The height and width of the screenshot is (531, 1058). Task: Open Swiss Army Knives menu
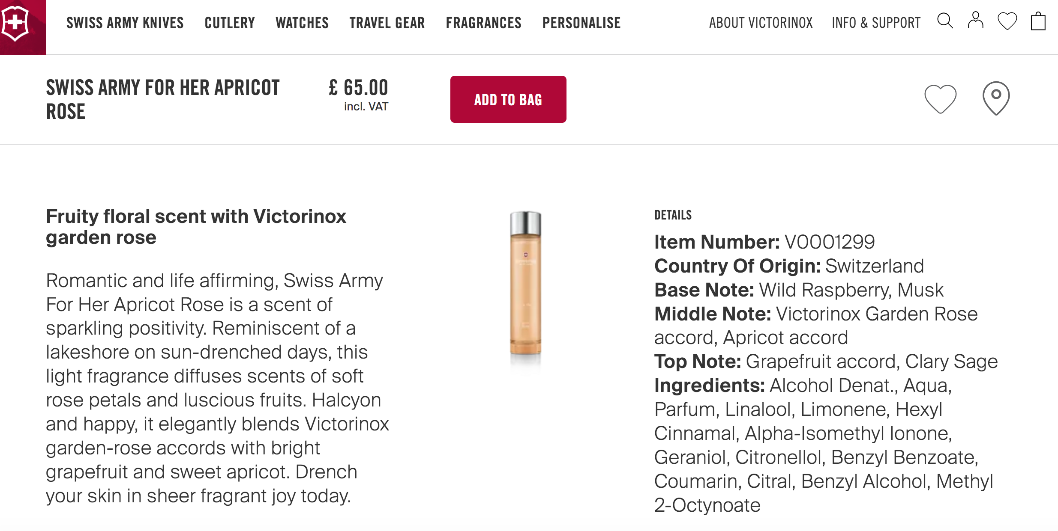pyautogui.click(x=125, y=23)
